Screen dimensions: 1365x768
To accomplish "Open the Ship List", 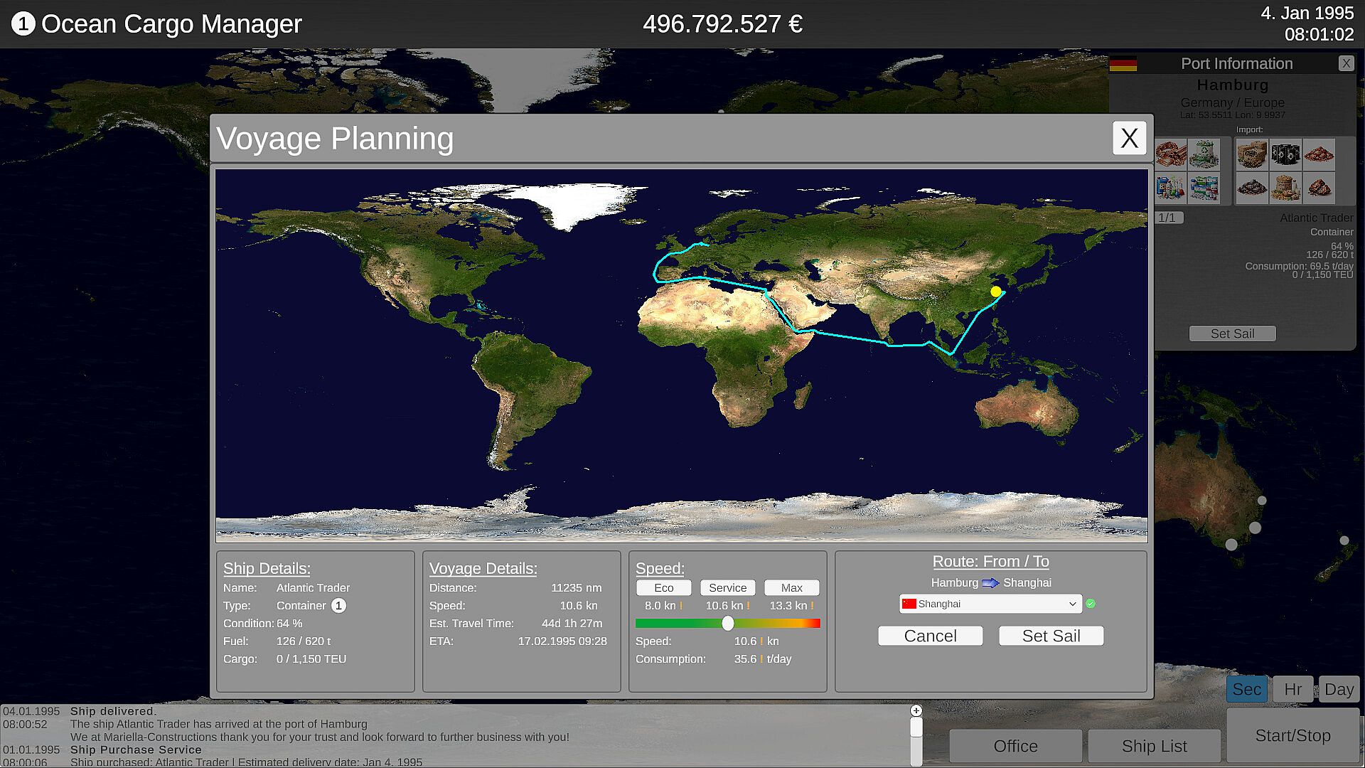I will click(1154, 746).
